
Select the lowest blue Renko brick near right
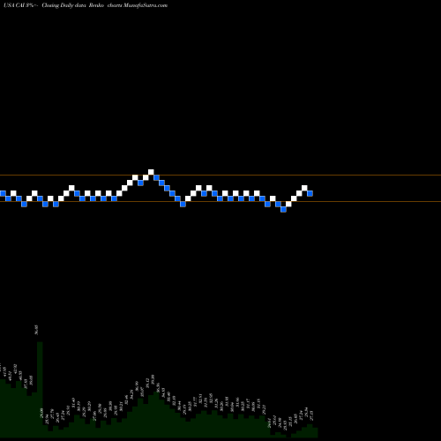tap(283, 209)
